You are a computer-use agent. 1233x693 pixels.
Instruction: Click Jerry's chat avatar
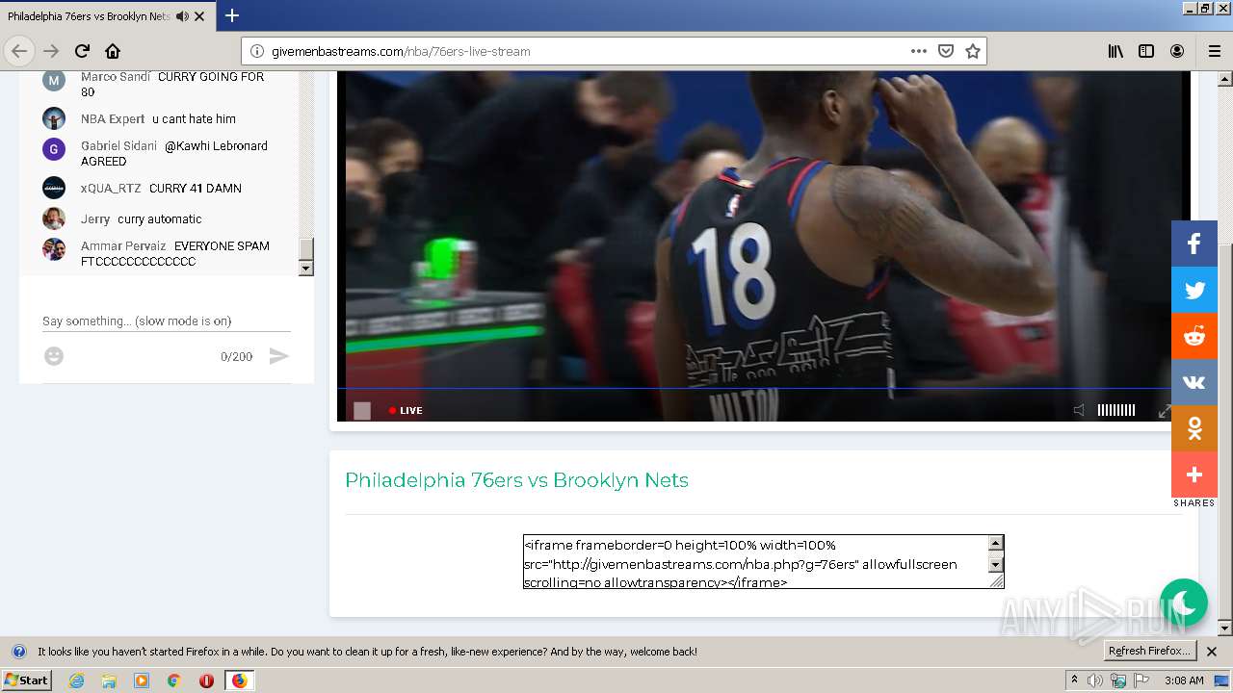pyautogui.click(x=54, y=218)
